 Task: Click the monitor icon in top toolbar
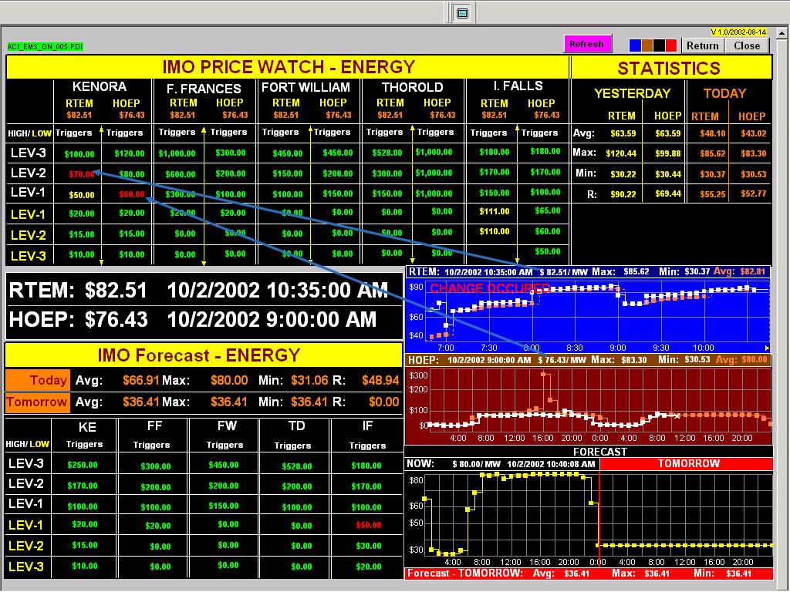[x=462, y=13]
